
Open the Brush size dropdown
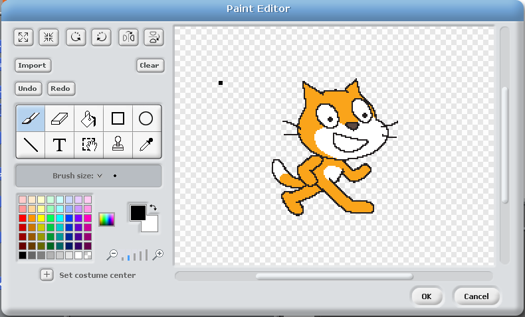[100, 176]
